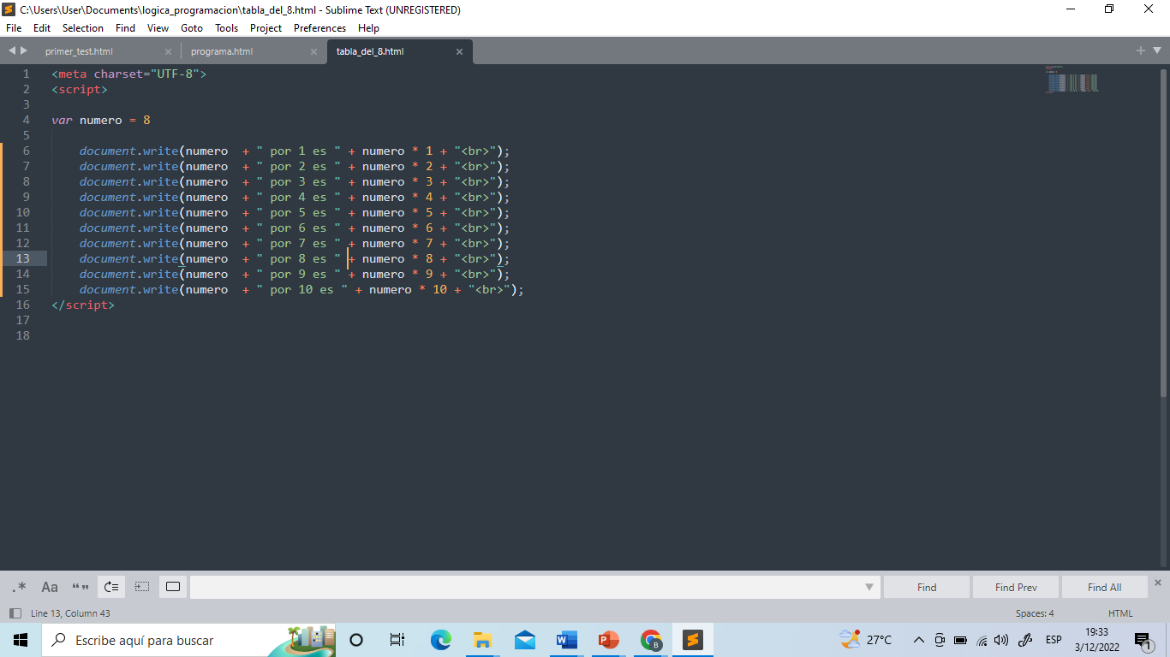Open the View menu
This screenshot has width=1170, height=657.
pos(158,28)
